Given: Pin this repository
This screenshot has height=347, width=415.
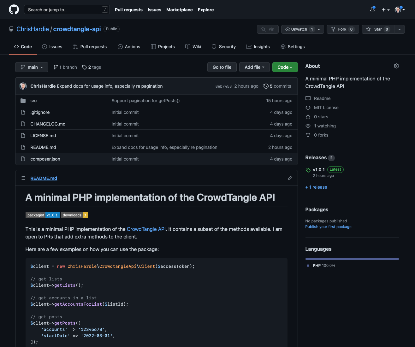Looking at the screenshot, I should coord(268,29).
